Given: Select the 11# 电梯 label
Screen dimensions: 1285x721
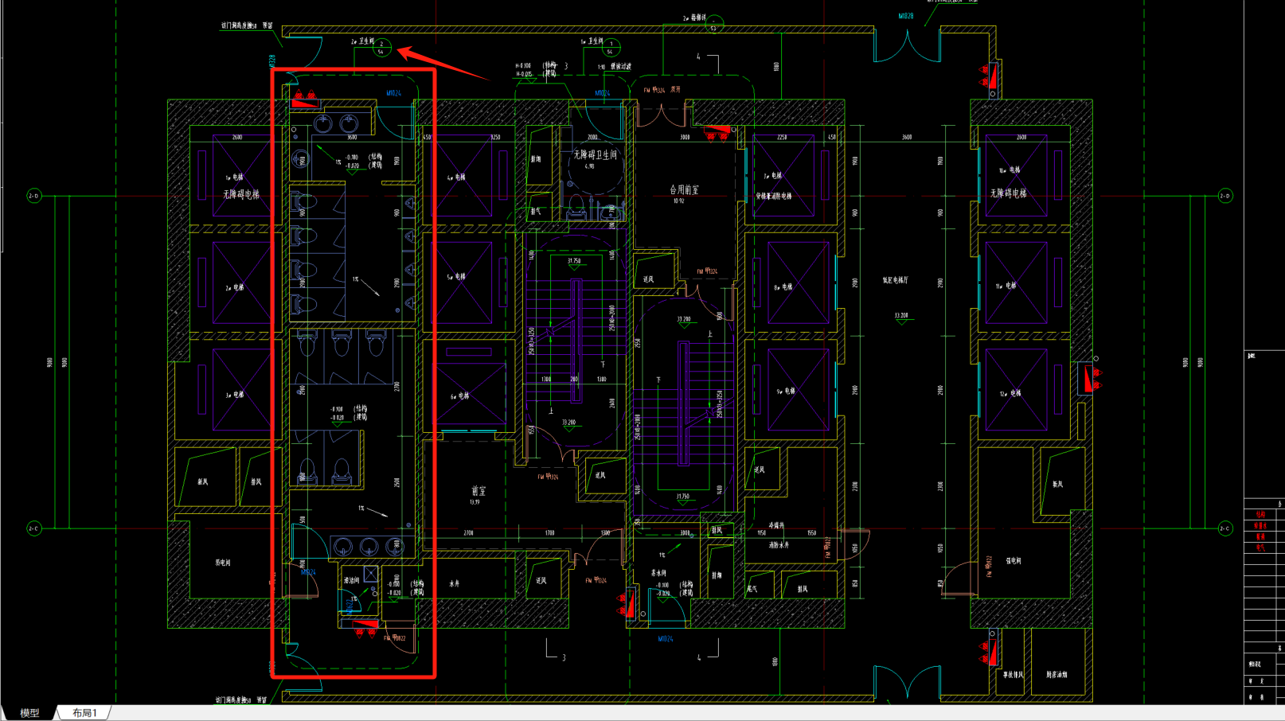Looking at the screenshot, I should pos(1007,286).
